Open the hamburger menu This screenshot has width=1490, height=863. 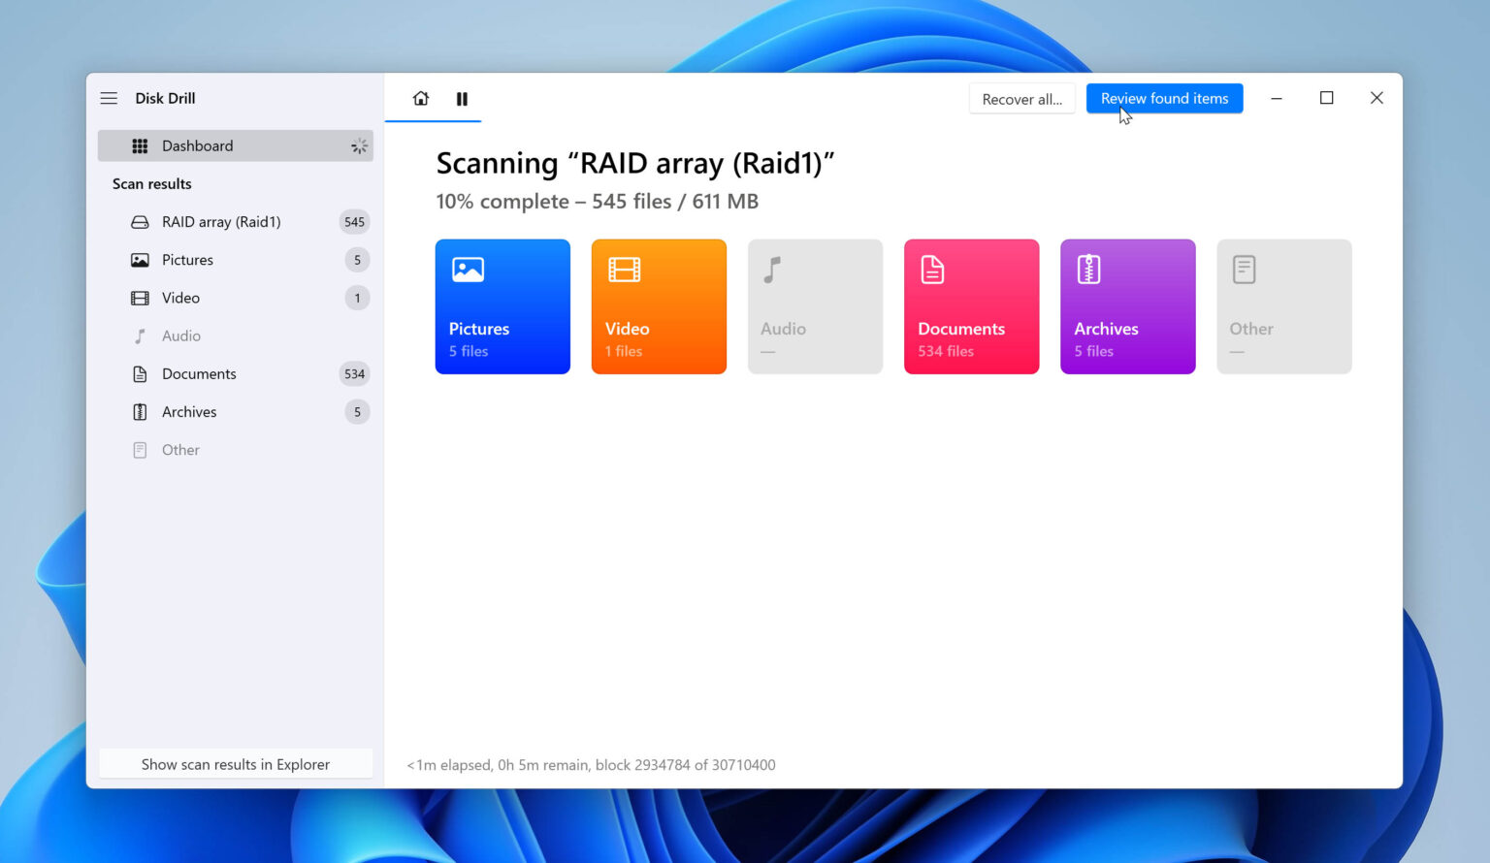point(109,98)
